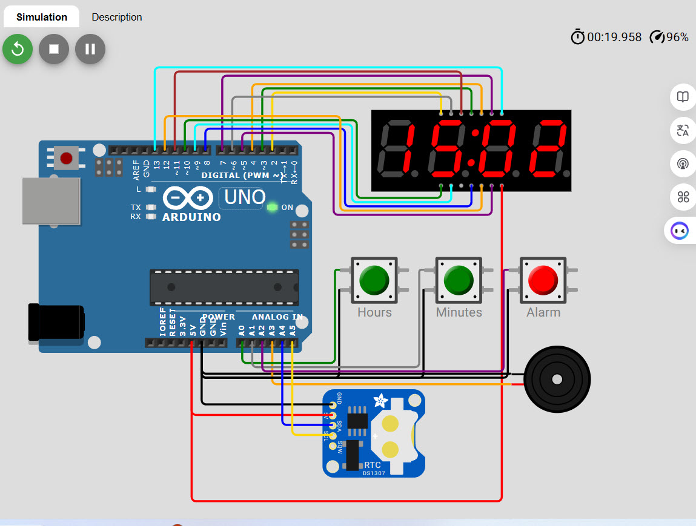Click the Minutes button label
The width and height of the screenshot is (696, 526).
[459, 312]
